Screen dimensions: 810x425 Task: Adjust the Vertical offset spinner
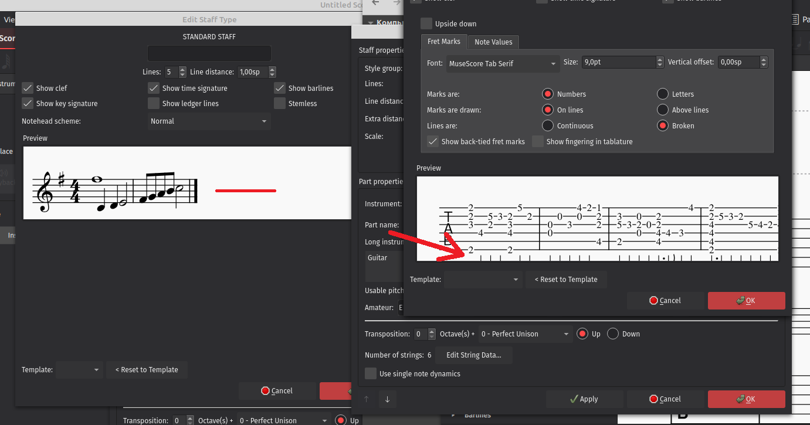(x=763, y=62)
